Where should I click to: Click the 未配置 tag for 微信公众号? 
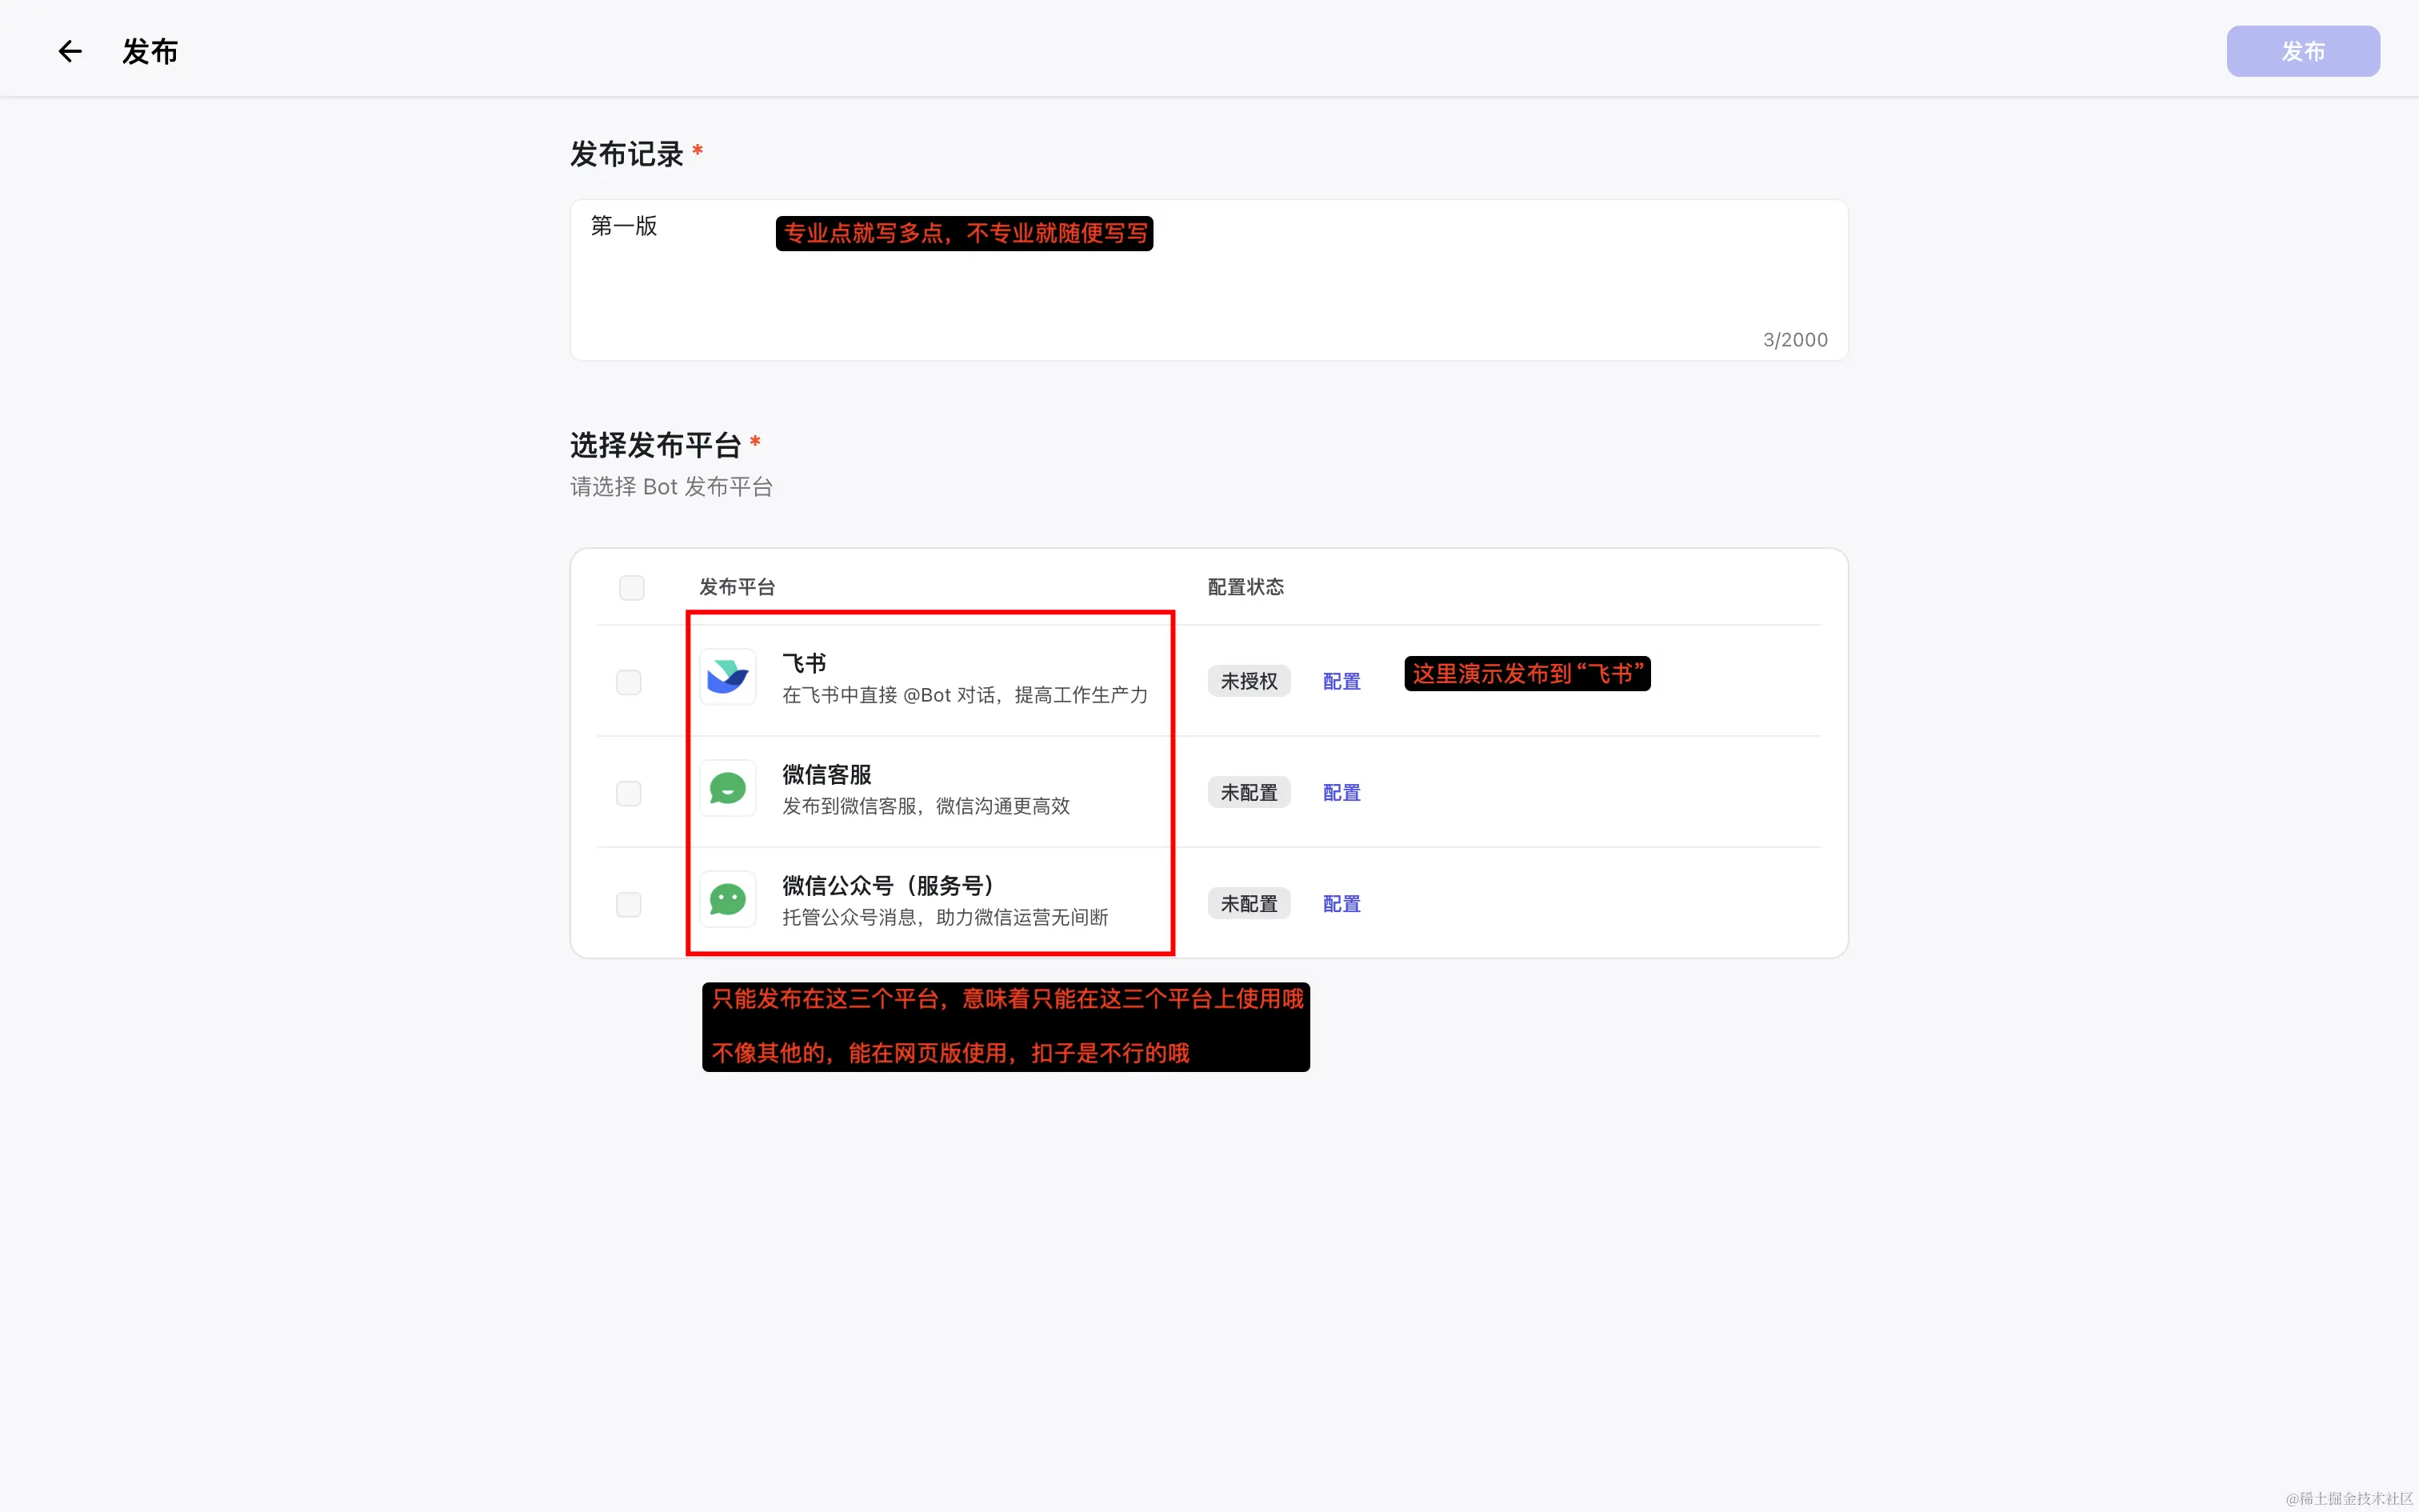[x=1249, y=903]
